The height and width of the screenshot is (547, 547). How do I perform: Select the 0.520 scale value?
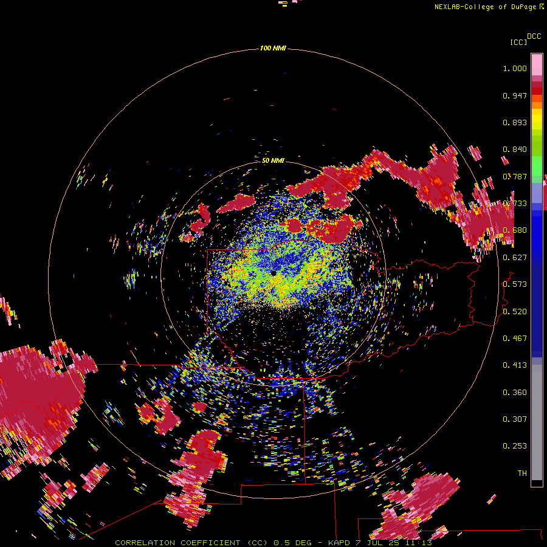(x=515, y=312)
